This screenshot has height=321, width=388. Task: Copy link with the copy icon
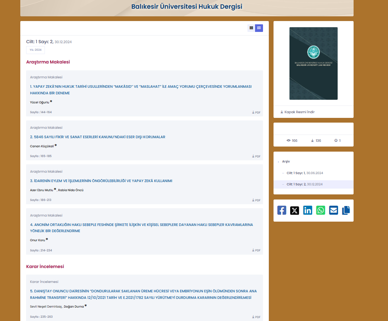click(346, 210)
